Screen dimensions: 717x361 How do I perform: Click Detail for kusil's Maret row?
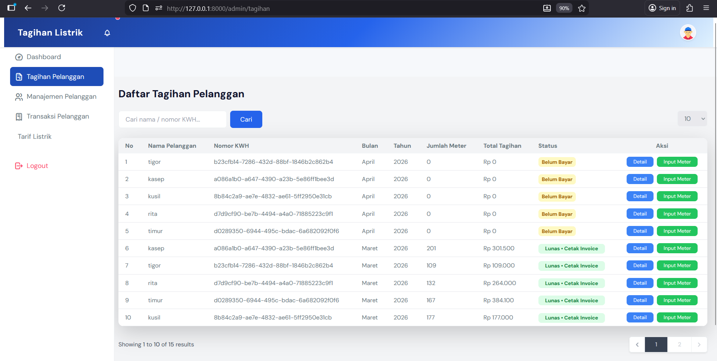(x=640, y=318)
